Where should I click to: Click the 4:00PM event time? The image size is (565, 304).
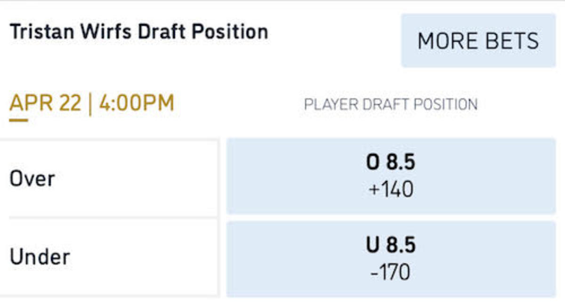tap(137, 103)
